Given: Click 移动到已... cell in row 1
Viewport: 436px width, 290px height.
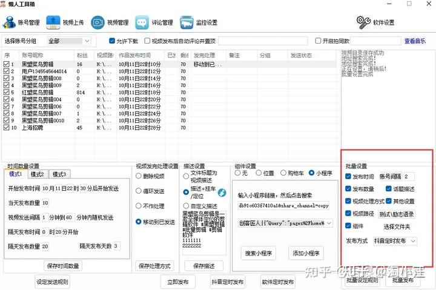Looking at the screenshot, I should click(208, 64).
